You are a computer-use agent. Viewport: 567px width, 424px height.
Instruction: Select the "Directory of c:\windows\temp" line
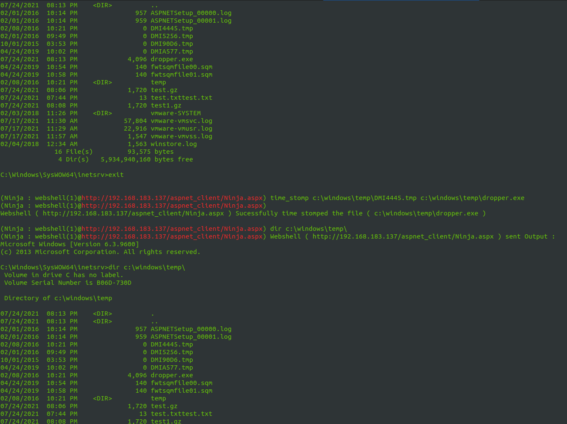tap(58, 298)
